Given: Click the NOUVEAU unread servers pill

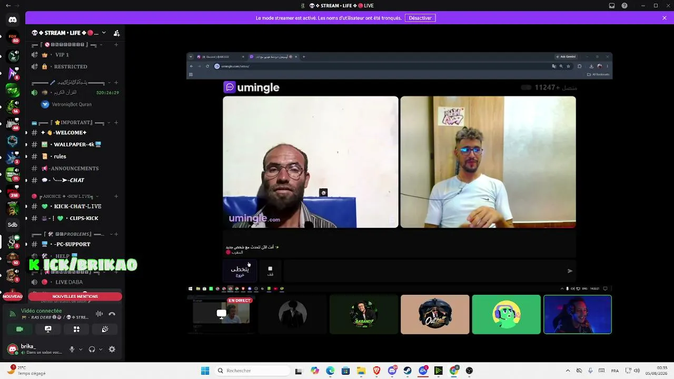Looking at the screenshot, I should pyautogui.click(x=13, y=296).
